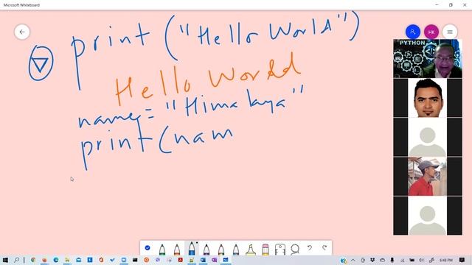
Task: Open the PYTHON presenter video thumbnail
Action: point(428,59)
